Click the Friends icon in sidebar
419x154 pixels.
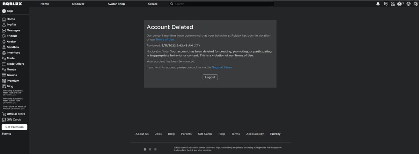(4, 36)
